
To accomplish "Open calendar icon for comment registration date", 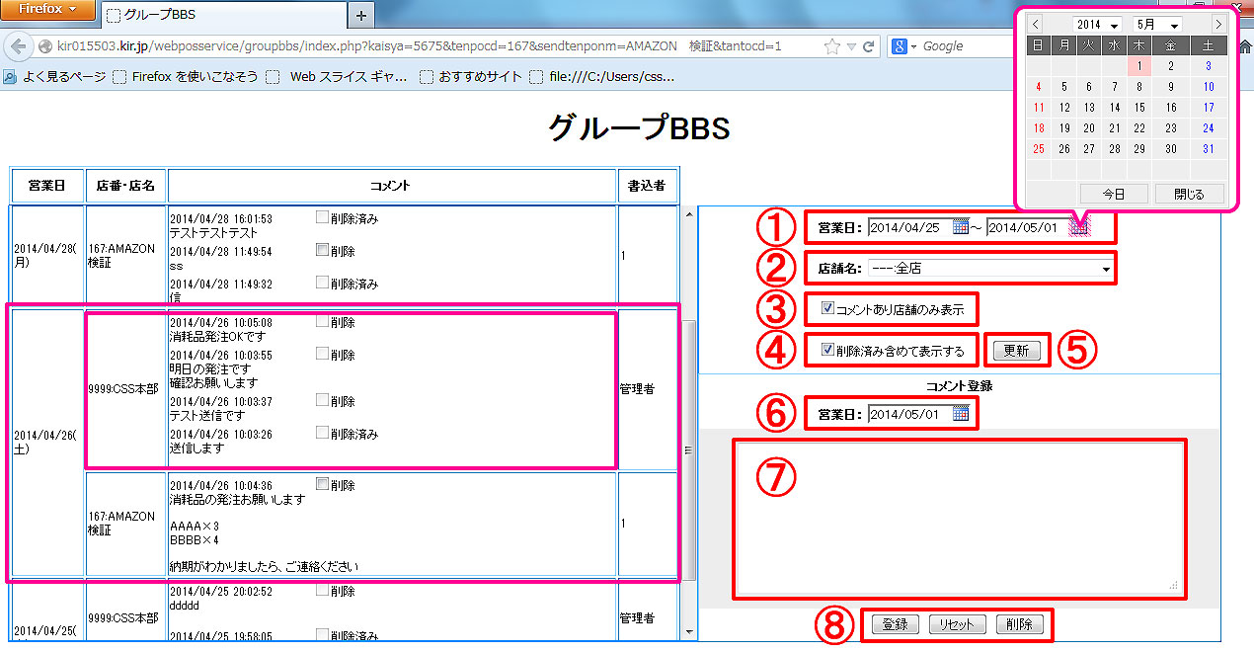I will pos(960,414).
